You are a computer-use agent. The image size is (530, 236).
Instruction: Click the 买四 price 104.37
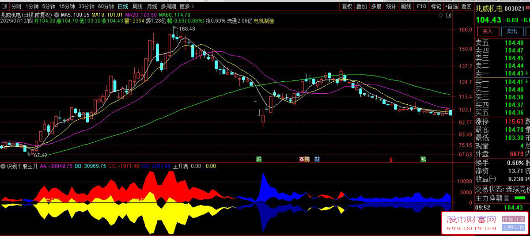point(514,105)
